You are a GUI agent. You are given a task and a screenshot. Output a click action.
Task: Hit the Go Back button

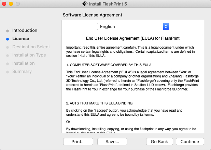[159, 142]
